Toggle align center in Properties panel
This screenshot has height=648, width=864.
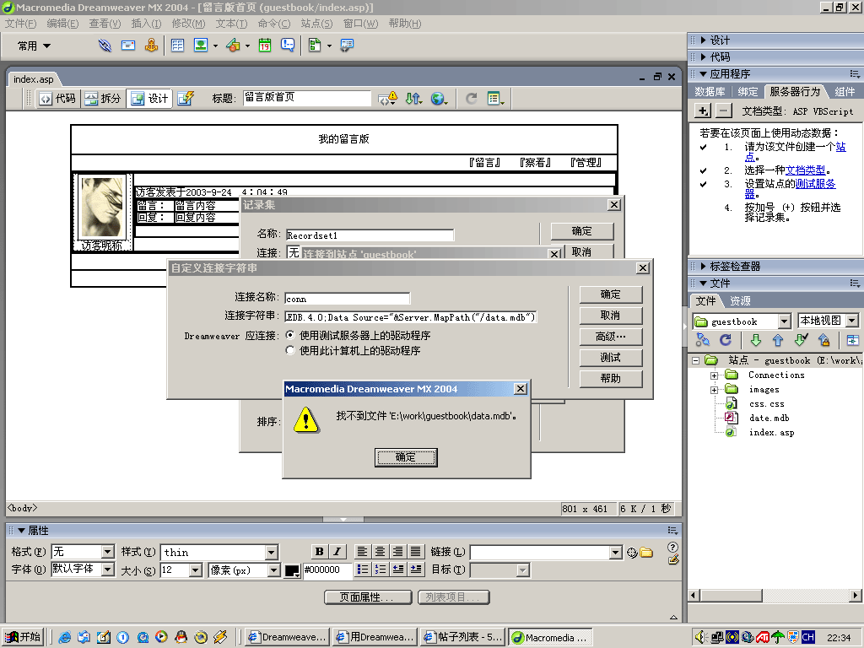pos(381,552)
